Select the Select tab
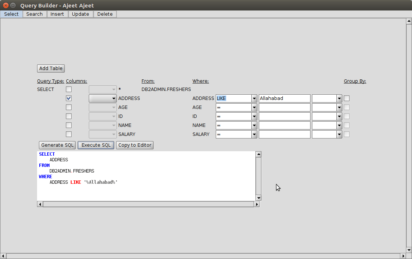The image size is (412, 259). click(11, 14)
